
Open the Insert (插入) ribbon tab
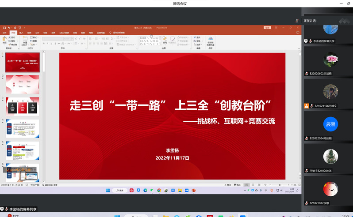[21, 33]
